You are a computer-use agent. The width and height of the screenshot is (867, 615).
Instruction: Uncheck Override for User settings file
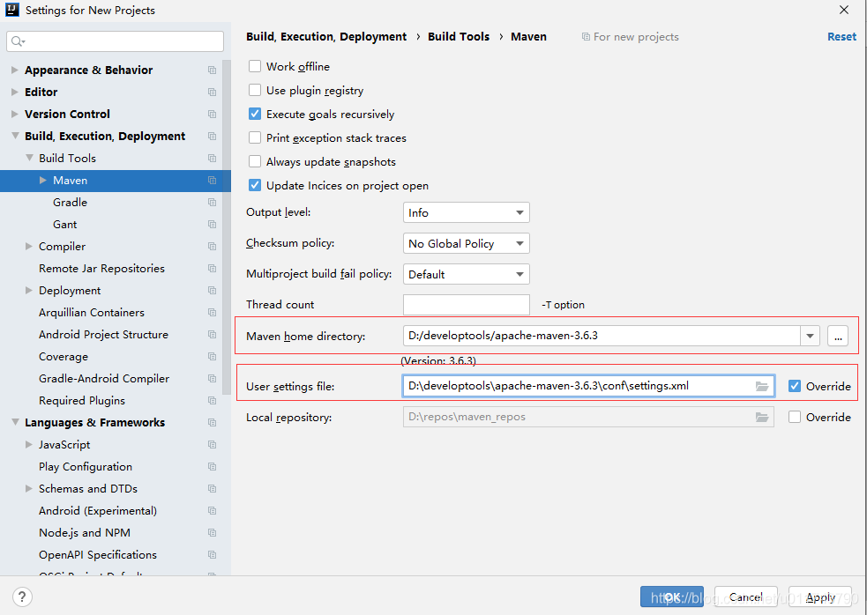[x=795, y=386]
